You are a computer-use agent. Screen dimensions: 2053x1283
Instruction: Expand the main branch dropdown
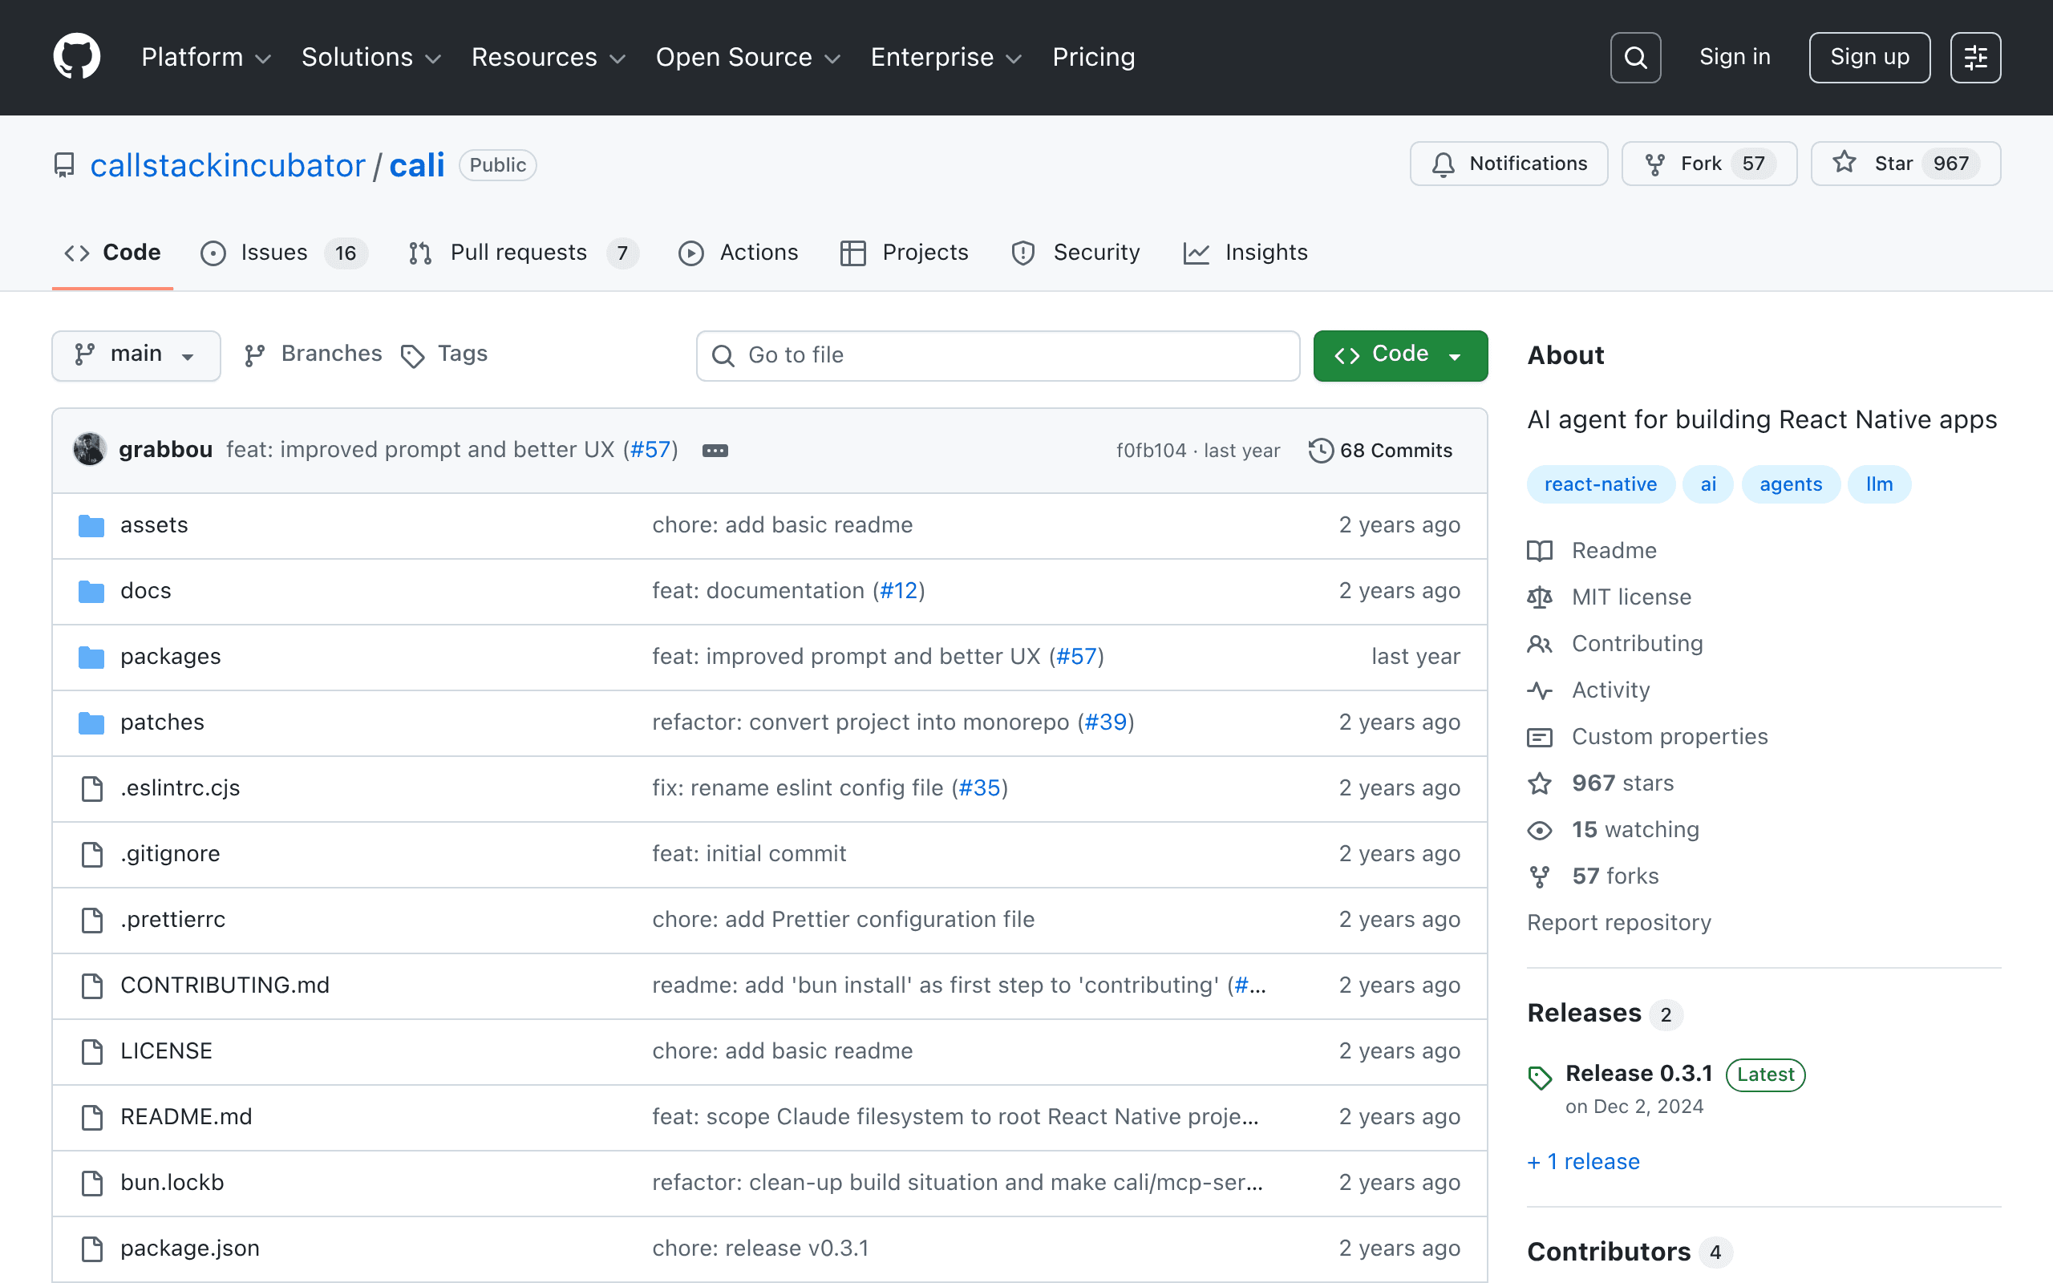click(x=136, y=354)
